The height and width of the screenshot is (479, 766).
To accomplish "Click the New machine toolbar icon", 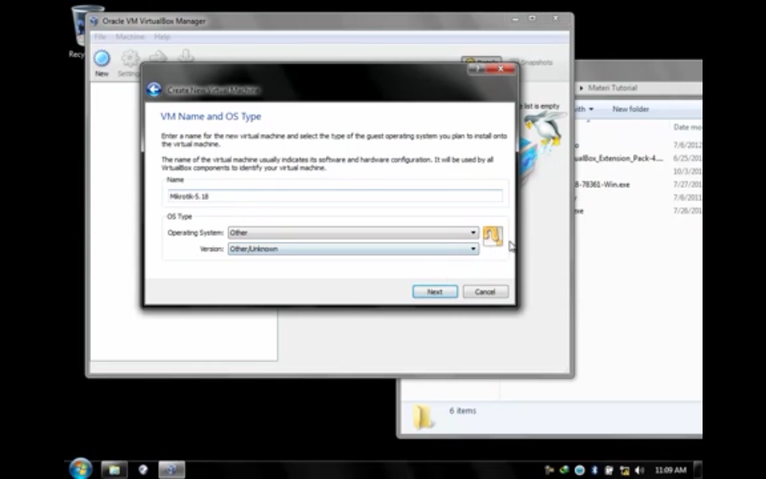I will click(x=102, y=59).
